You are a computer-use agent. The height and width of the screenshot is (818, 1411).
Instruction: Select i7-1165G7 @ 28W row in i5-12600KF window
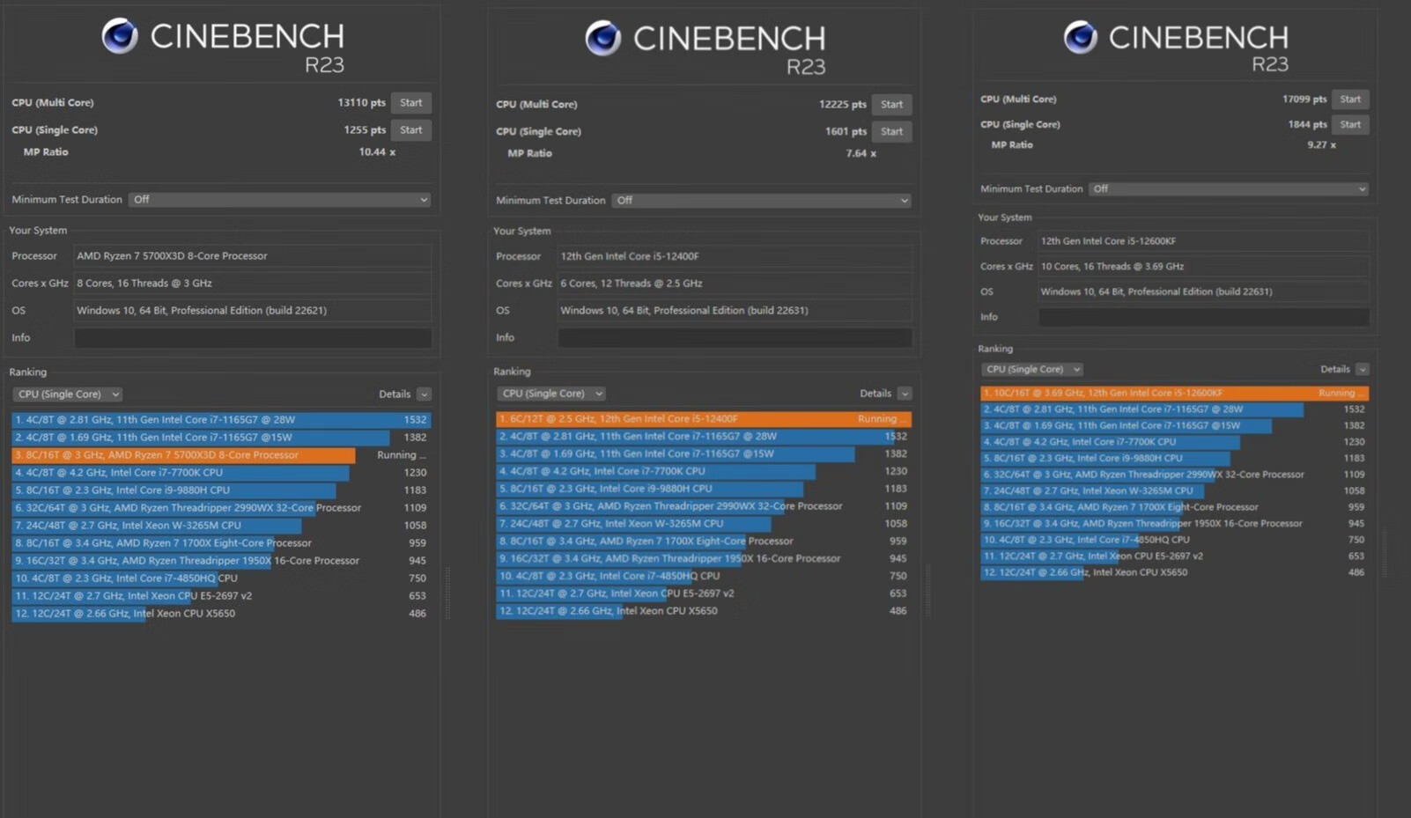pyautogui.click(x=1174, y=409)
